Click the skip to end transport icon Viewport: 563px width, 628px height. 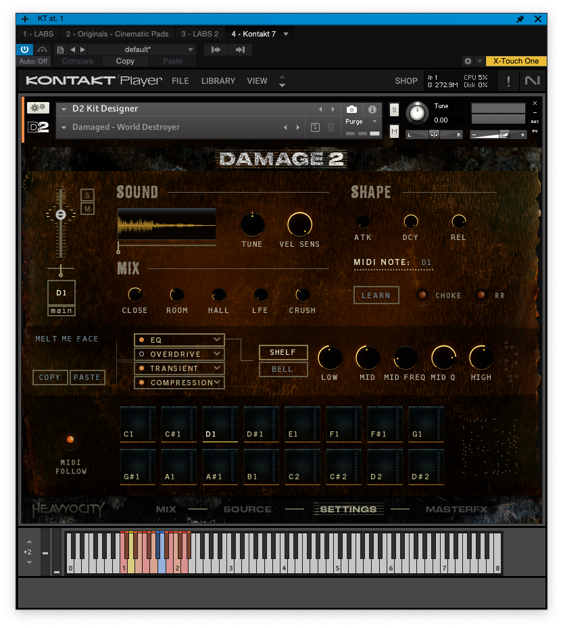240,49
